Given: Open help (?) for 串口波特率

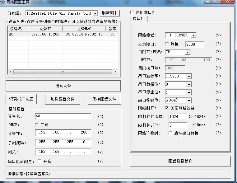Looking at the screenshot, I should 218,76.
